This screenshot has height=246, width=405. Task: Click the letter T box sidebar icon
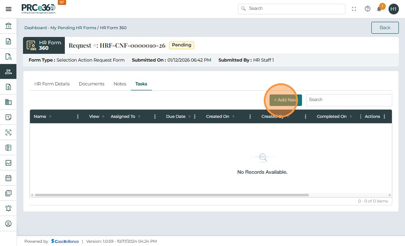8,117
